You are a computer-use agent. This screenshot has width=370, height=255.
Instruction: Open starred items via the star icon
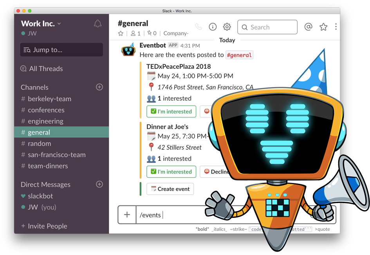click(x=323, y=27)
